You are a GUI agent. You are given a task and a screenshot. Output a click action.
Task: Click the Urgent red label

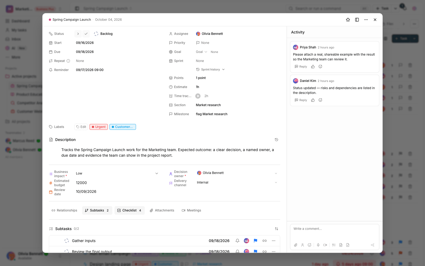coord(99,127)
